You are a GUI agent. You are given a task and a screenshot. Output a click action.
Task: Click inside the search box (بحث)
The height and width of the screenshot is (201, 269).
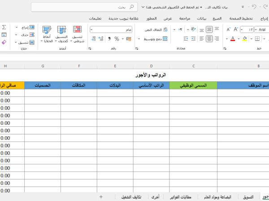tap(84, 7)
